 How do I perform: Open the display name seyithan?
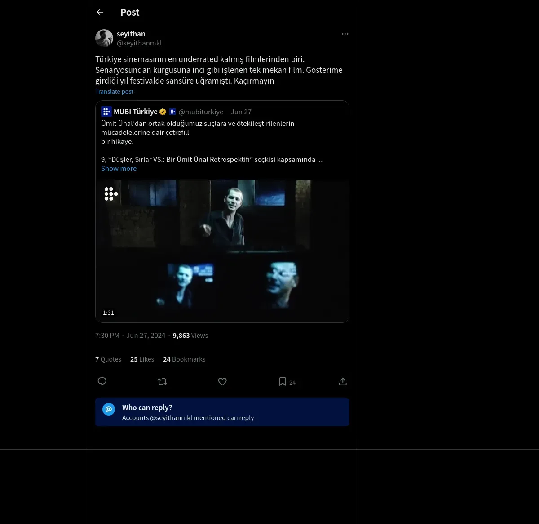131,34
